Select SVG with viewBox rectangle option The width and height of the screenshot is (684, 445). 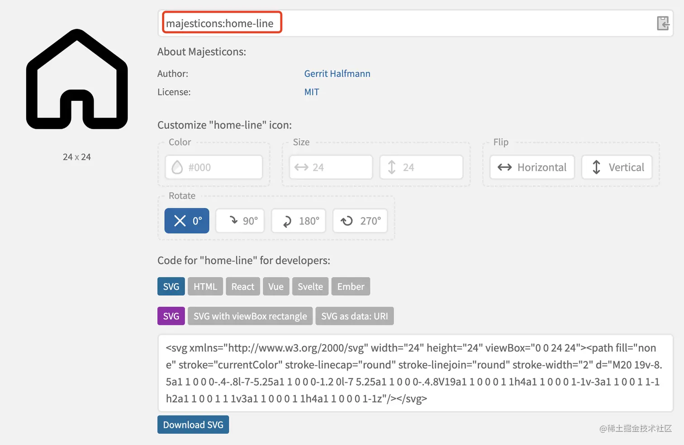click(250, 316)
